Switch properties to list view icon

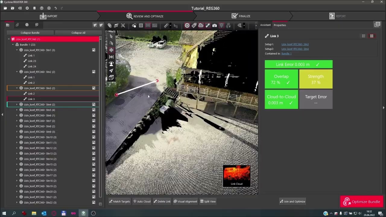[364, 36]
